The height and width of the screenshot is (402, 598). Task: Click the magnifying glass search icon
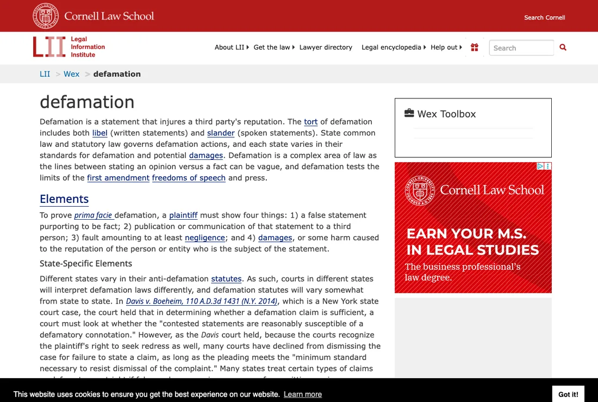tap(563, 47)
